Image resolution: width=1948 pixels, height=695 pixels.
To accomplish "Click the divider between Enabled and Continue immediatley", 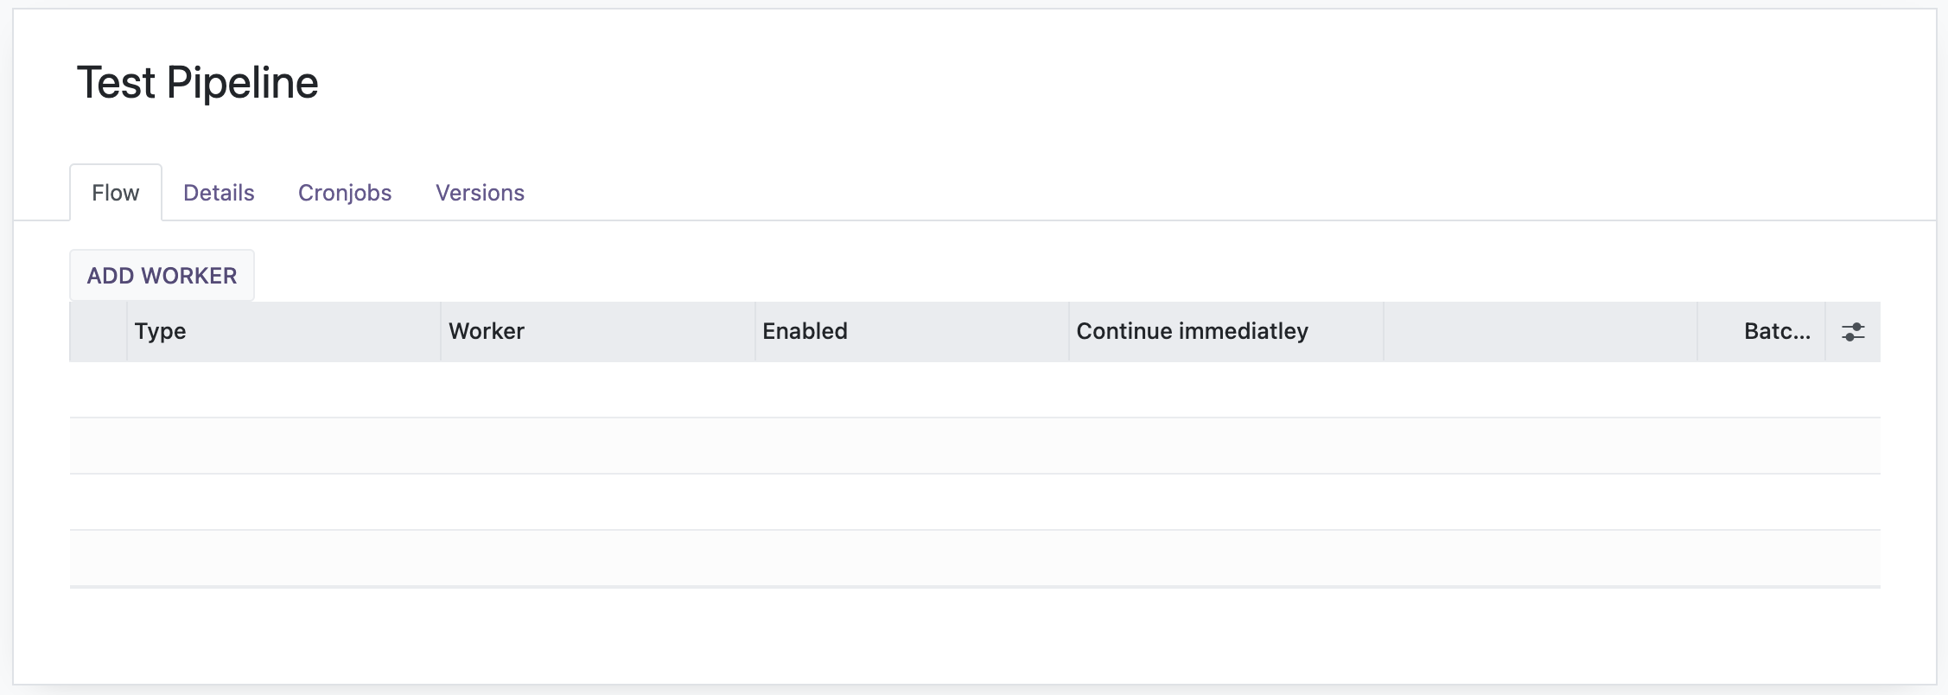I will [1069, 332].
